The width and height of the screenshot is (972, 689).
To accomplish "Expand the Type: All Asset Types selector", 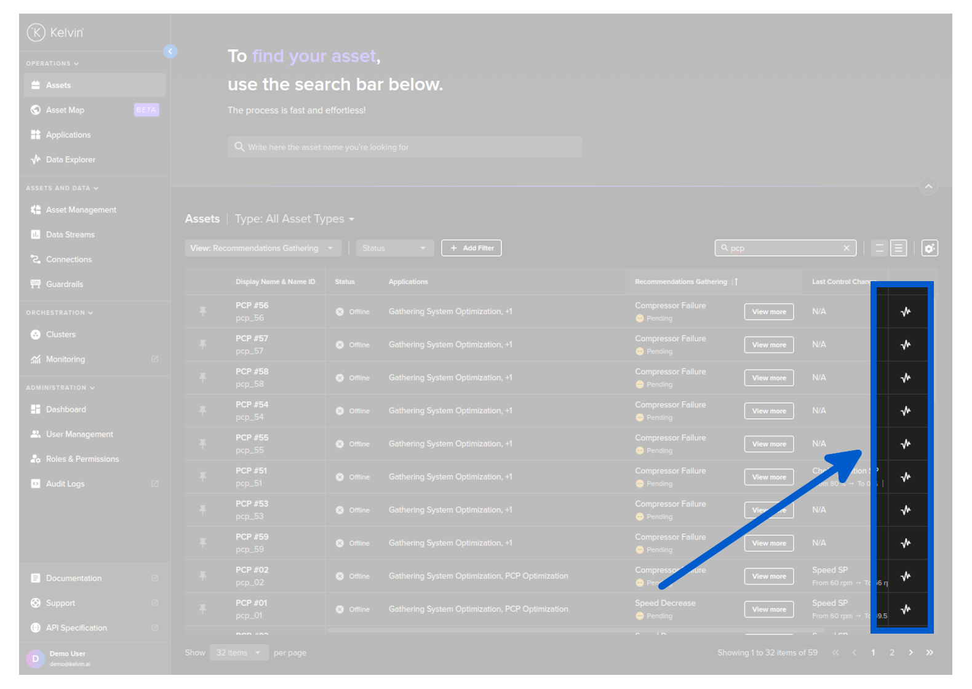I will point(294,219).
